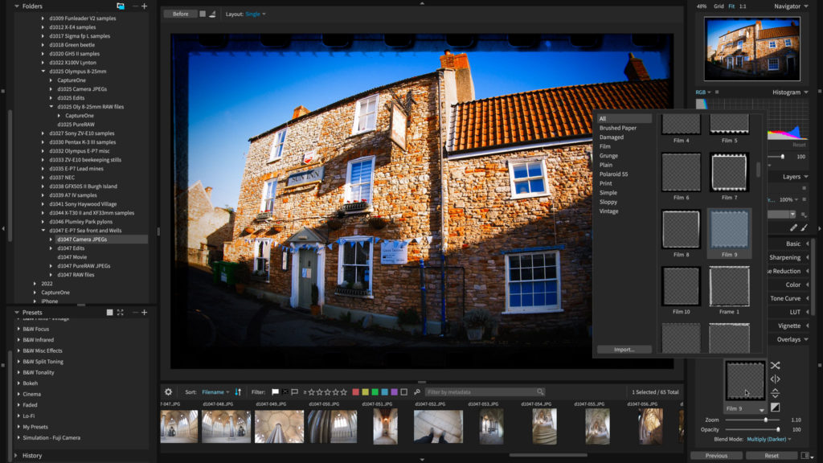Expand Presets to full screen browser

[x=121, y=313]
